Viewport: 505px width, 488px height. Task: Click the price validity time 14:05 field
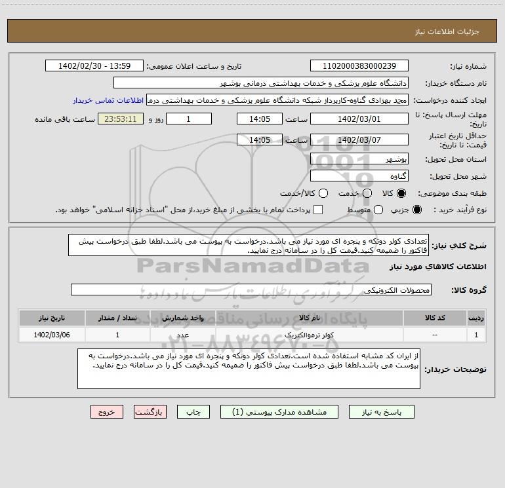pyautogui.click(x=260, y=140)
